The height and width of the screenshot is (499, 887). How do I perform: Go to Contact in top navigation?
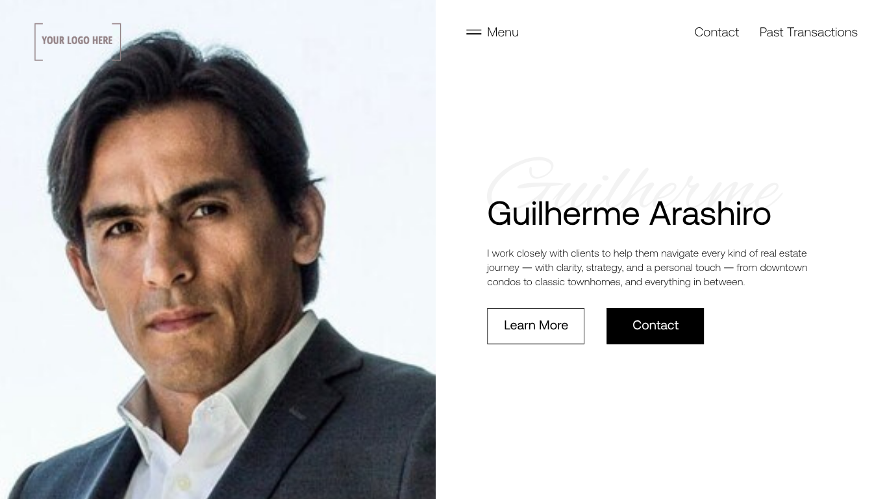click(x=716, y=32)
